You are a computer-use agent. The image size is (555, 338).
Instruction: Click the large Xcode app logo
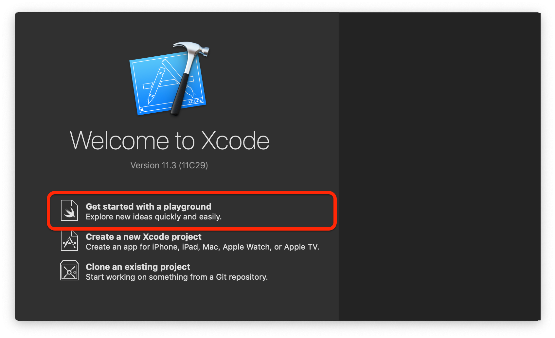pos(169,79)
